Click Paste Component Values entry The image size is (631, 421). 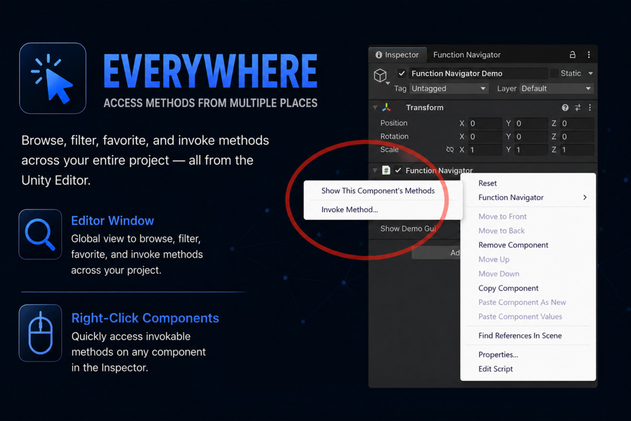click(520, 316)
